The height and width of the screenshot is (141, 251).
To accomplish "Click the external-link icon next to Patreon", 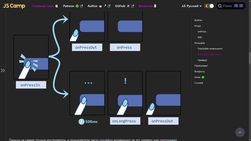I will click(x=82, y=6).
